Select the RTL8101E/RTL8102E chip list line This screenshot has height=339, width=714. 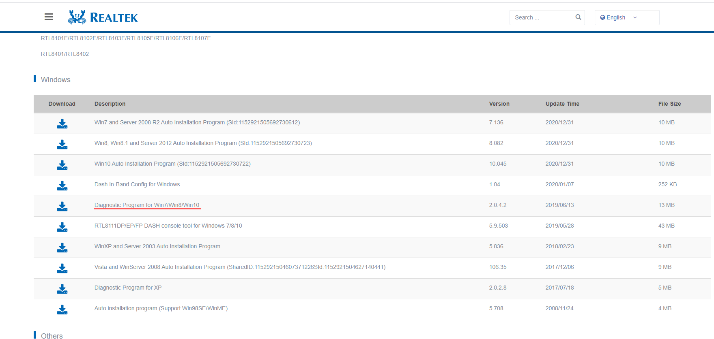pos(126,38)
